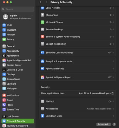
Task: Click the Screen & System Audio Recording icon
Action: [x=43, y=37]
